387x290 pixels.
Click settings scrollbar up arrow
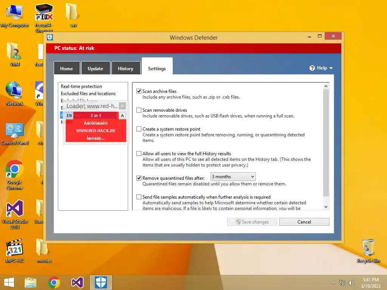(x=326, y=86)
